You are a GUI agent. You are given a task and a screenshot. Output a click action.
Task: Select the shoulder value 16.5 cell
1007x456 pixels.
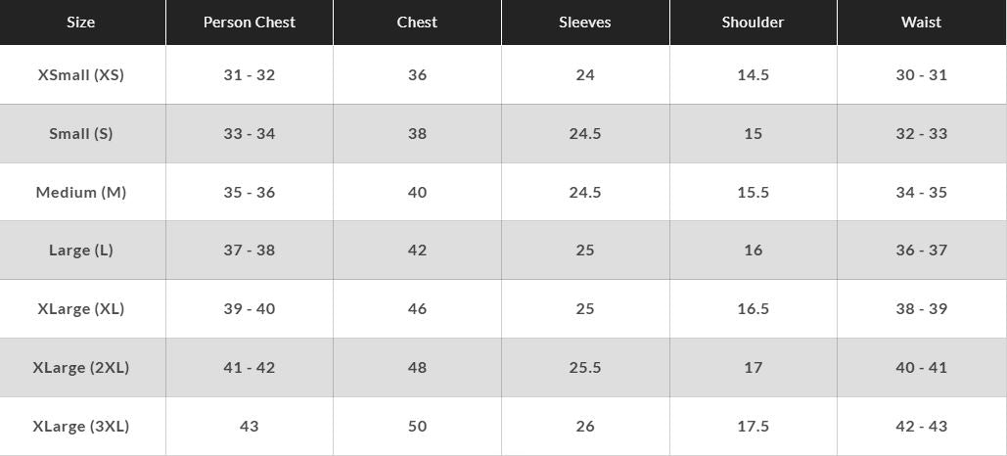coord(753,308)
